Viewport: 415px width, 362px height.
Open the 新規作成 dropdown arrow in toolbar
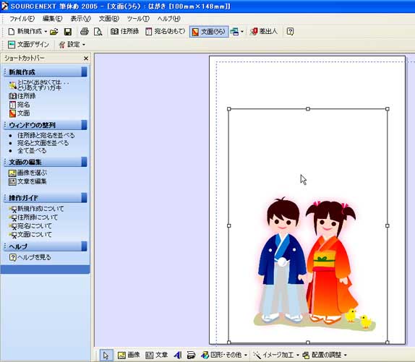pos(46,32)
